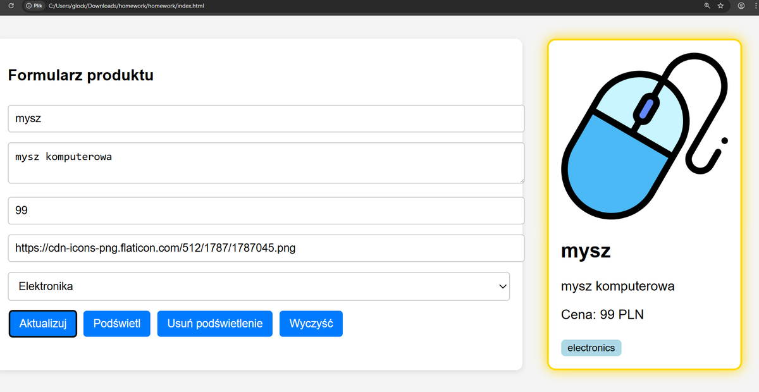
Task: Click the price input showing 99
Action: (x=266, y=210)
